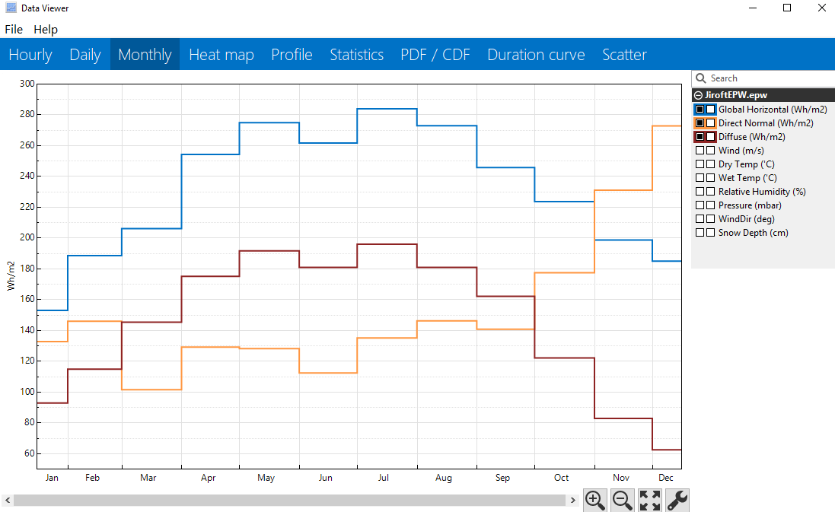This screenshot has width=835, height=512.
Task: Open the PDF / CDF tab
Action: pos(435,55)
